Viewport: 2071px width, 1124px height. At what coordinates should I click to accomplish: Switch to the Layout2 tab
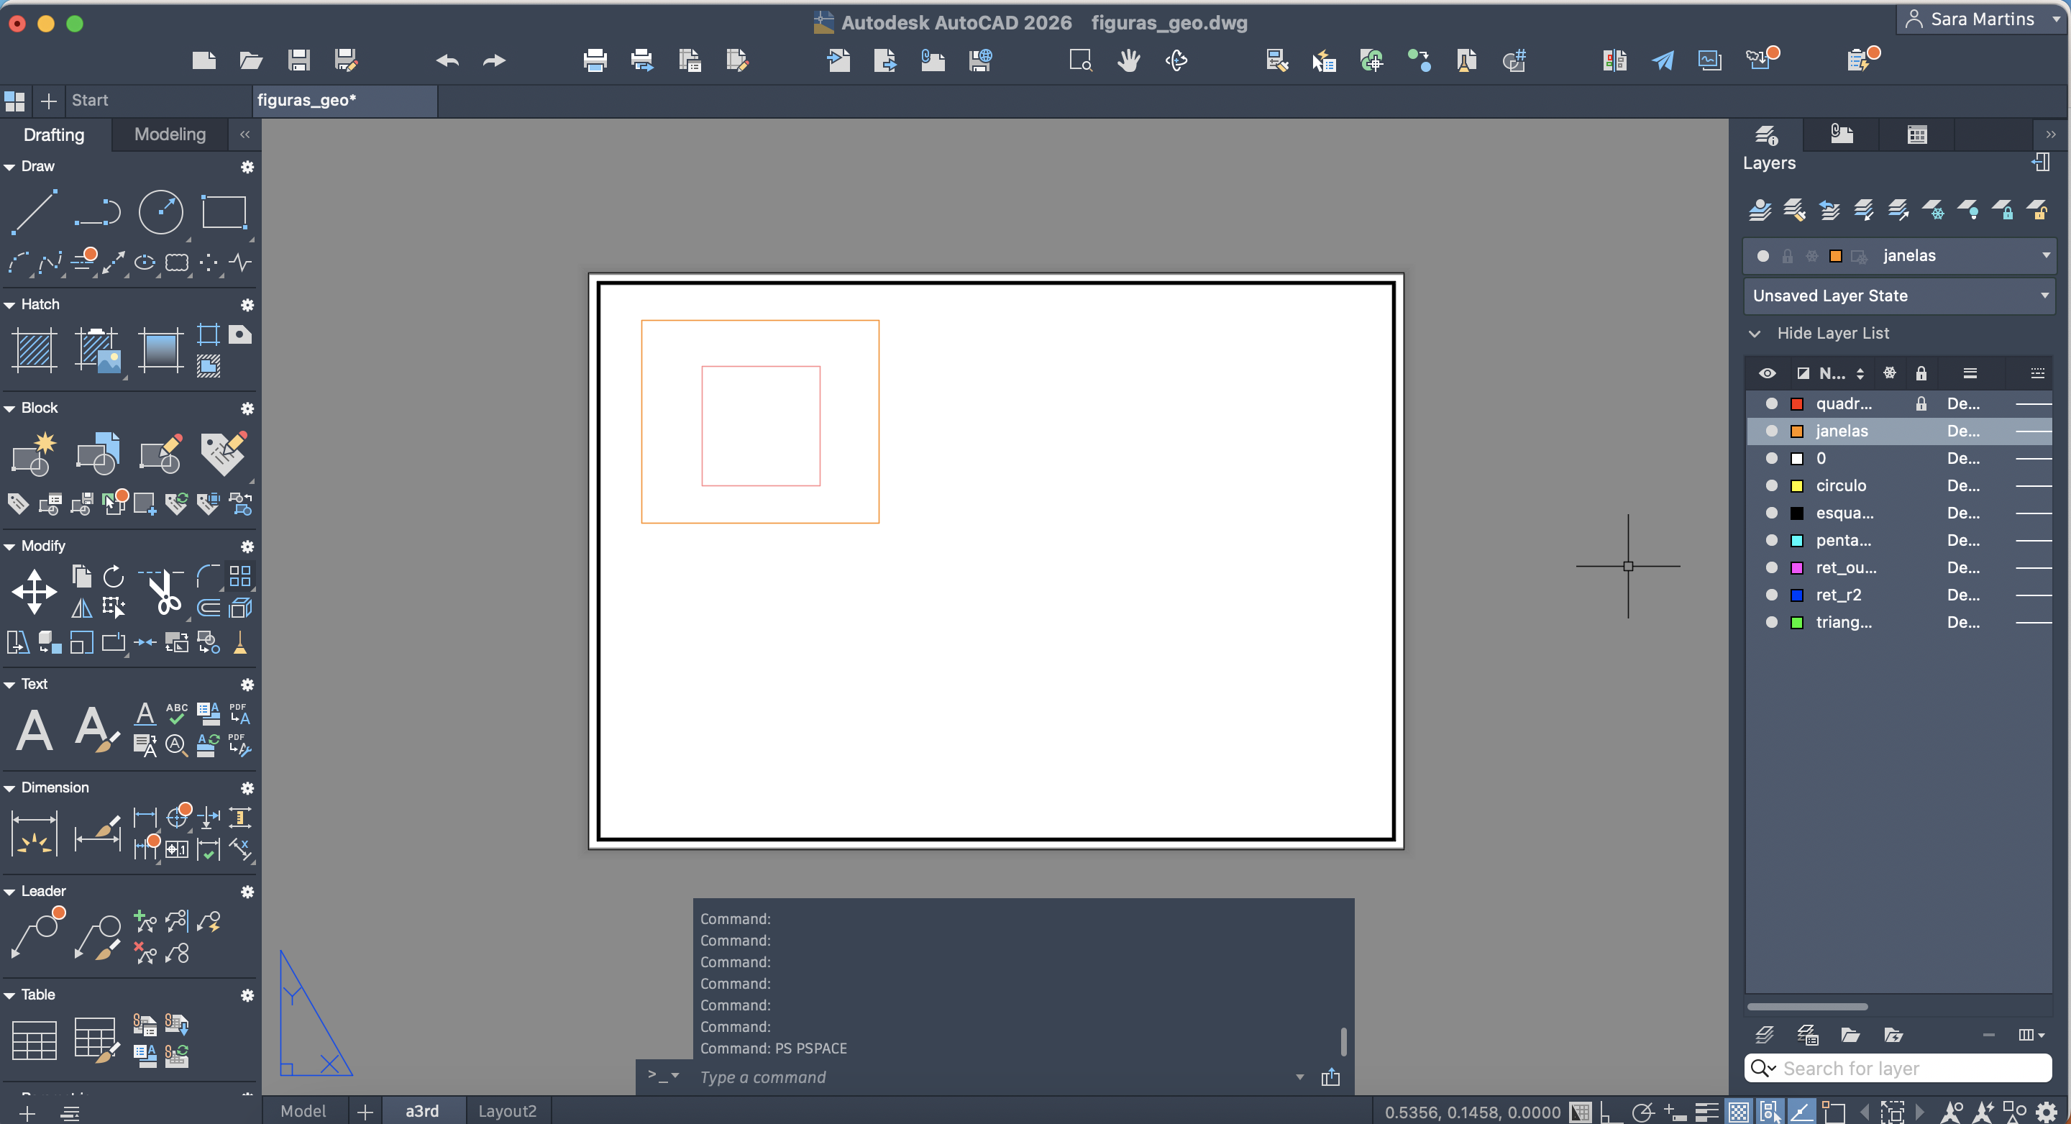pos(506,1111)
